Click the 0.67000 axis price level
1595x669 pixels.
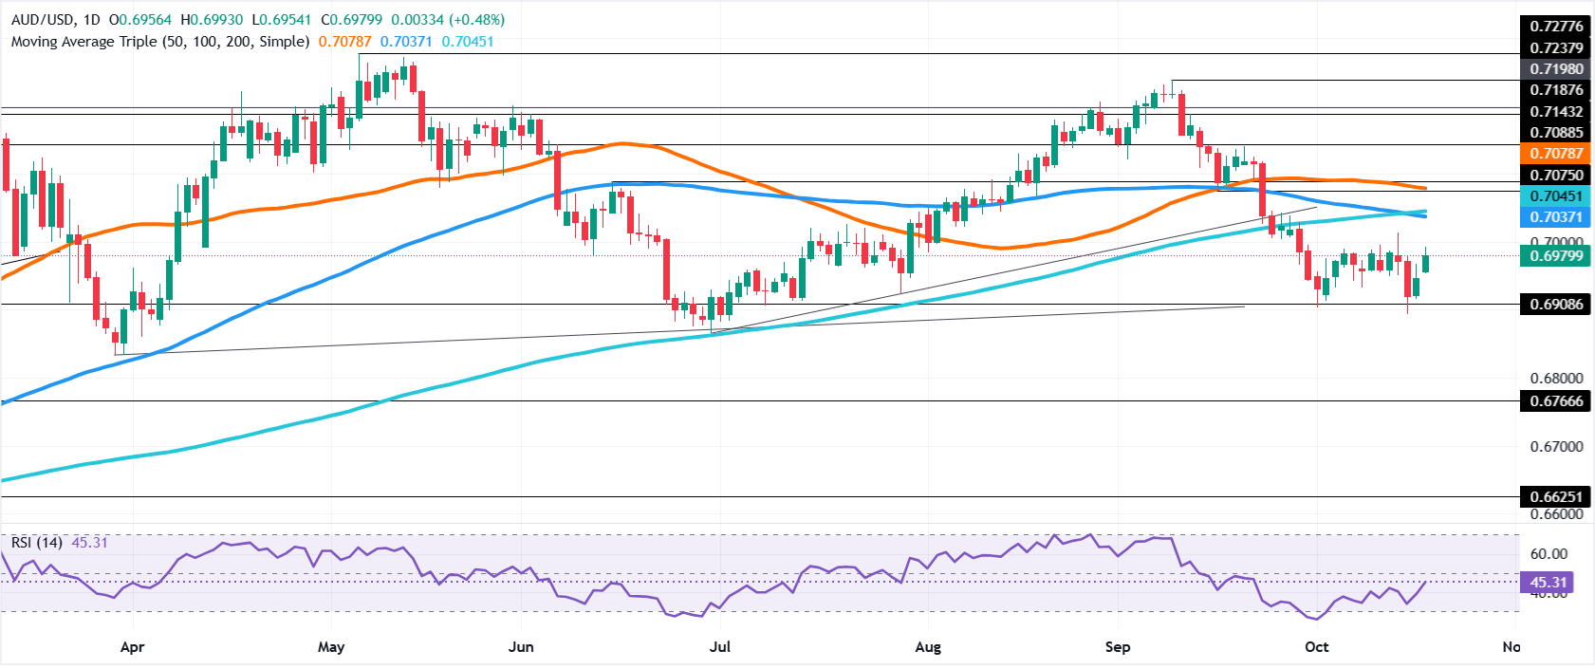1556,447
